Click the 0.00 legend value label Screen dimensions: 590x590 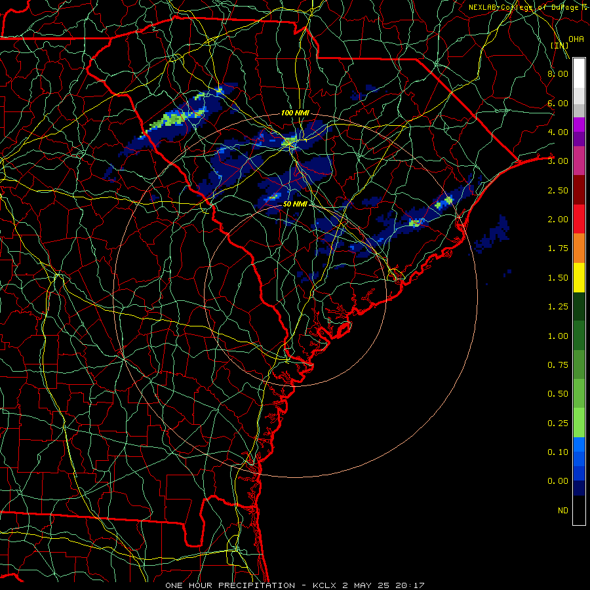558,481
